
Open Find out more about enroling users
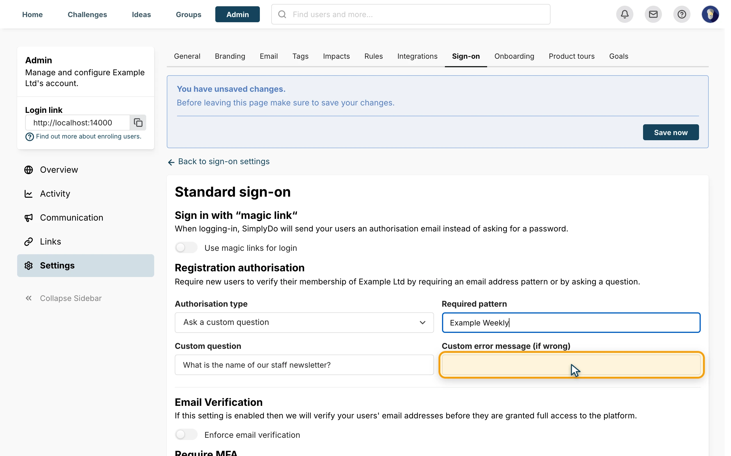[89, 136]
